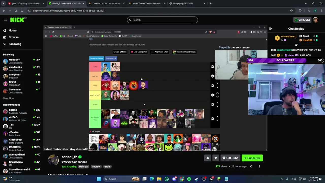Open Classybeef's Slots & Casino channel

pyautogui.click(x=22, y=141)
